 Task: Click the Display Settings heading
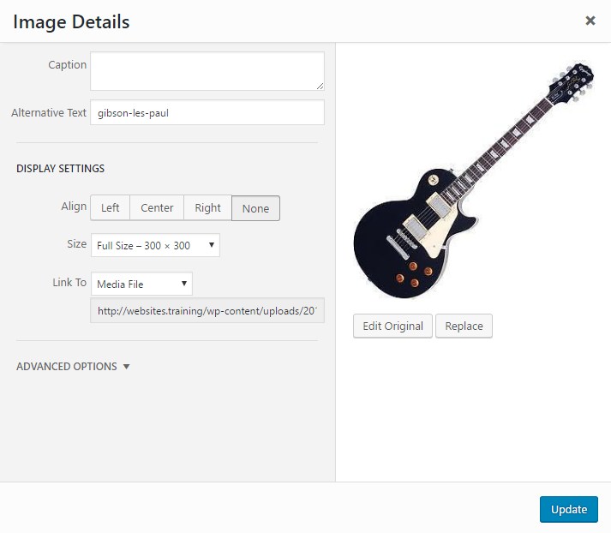(x=60, y=168)
